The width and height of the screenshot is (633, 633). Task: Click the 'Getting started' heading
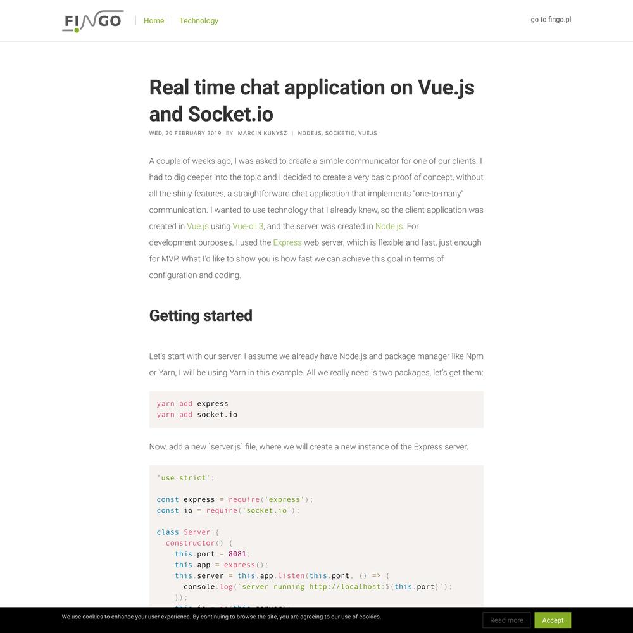[201, 316]
